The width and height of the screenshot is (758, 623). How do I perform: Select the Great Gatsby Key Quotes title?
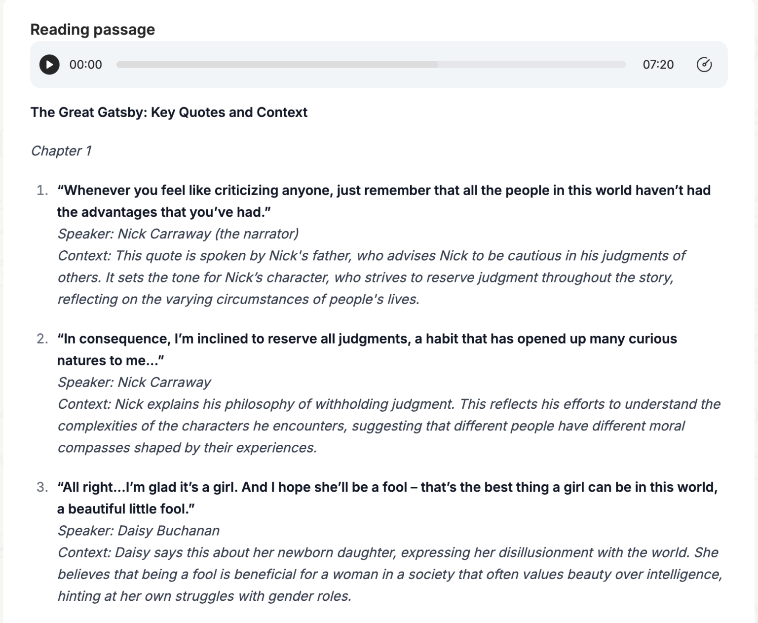169,113
